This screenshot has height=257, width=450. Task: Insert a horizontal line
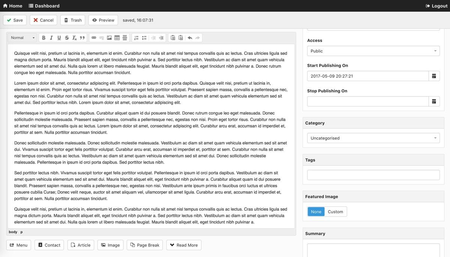(x=124, y=38)
